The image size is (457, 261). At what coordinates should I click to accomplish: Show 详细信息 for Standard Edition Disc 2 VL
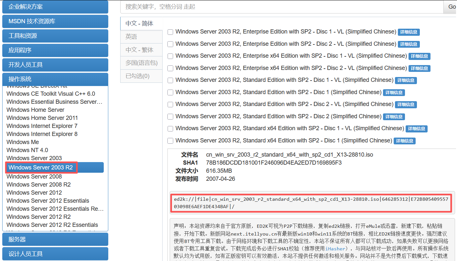[406, 105]
